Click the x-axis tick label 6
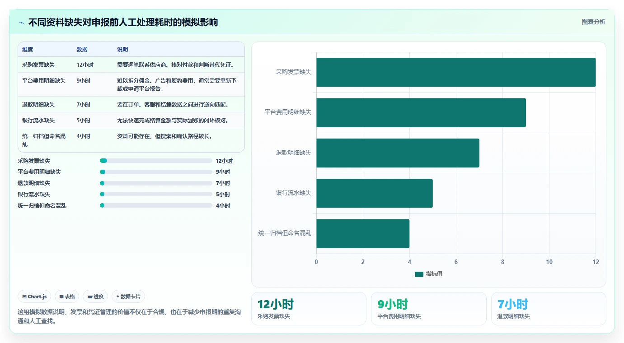The width and height of the screenshot is (624, 343). pyautogui.click(x=456, y=262)
